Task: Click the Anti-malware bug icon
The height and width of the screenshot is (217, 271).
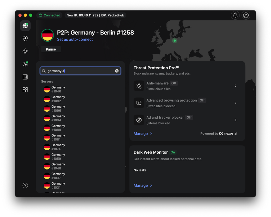Action: [x=139, y=86]
